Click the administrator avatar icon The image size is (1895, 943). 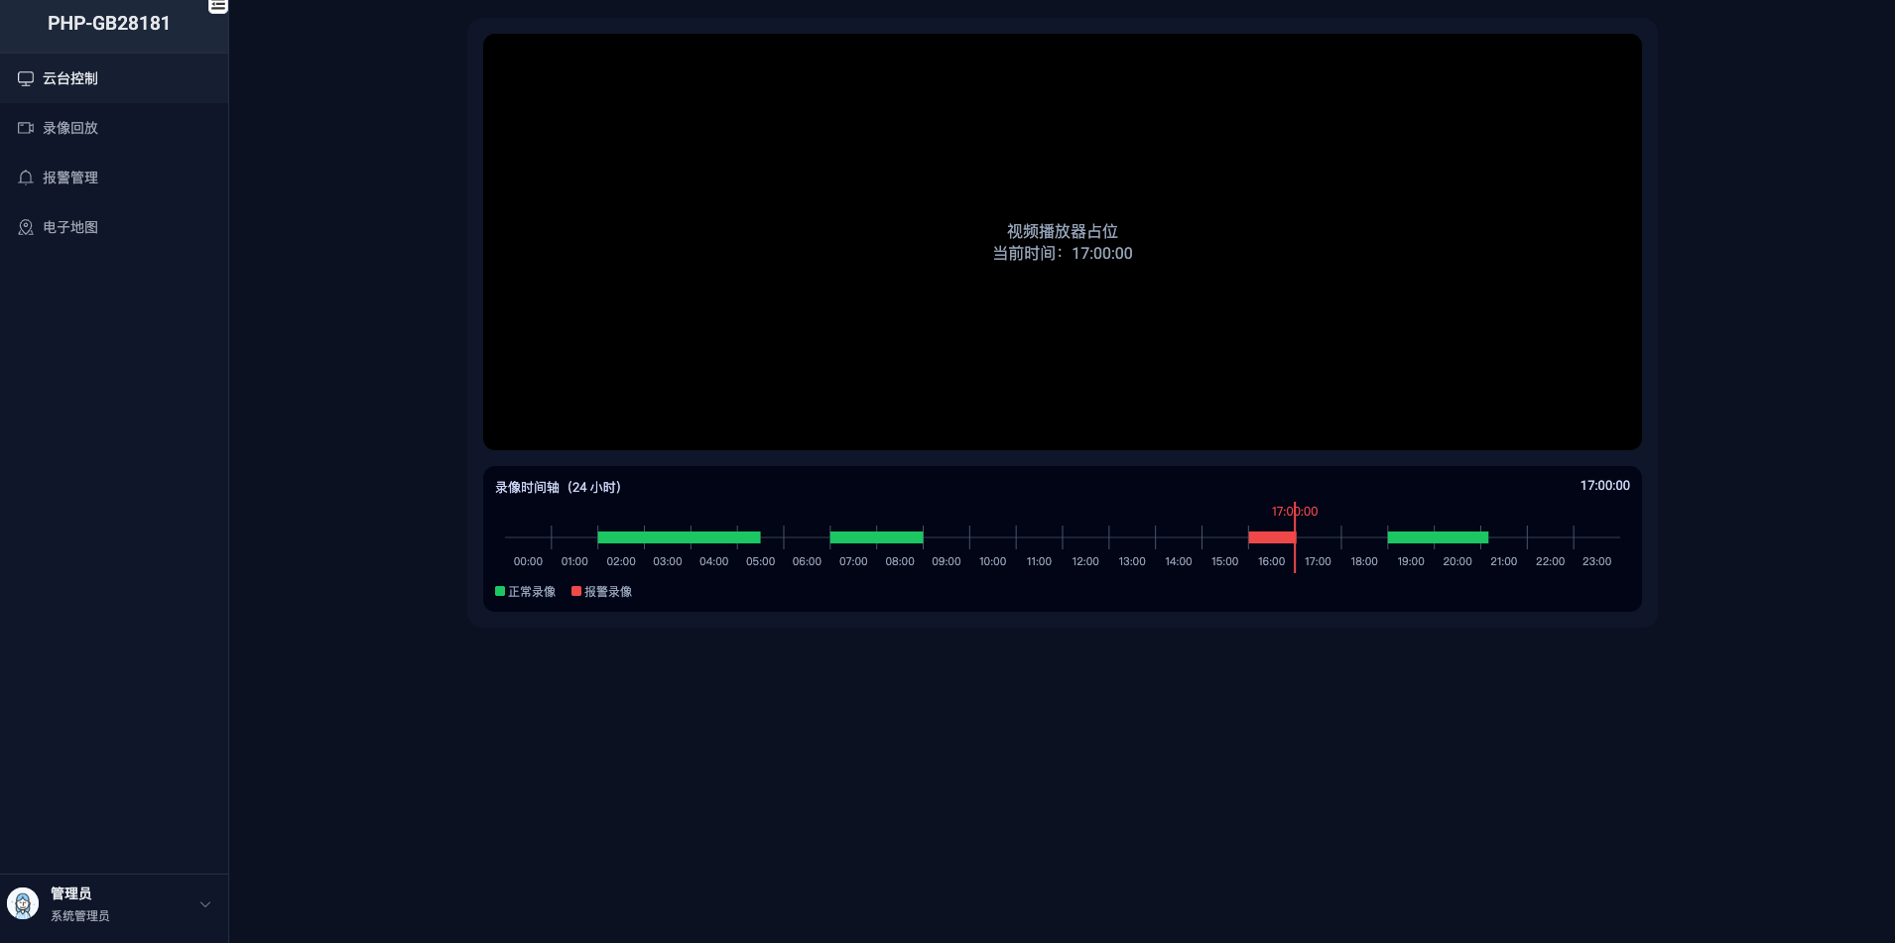(x=22, y=903)
